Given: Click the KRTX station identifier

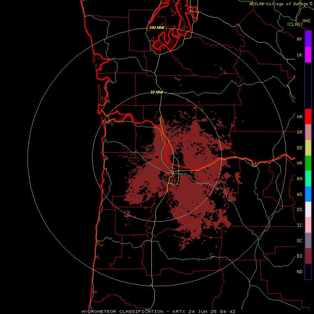Looking at the screenshot, I should pyautogui.click(x=179, y=312).
